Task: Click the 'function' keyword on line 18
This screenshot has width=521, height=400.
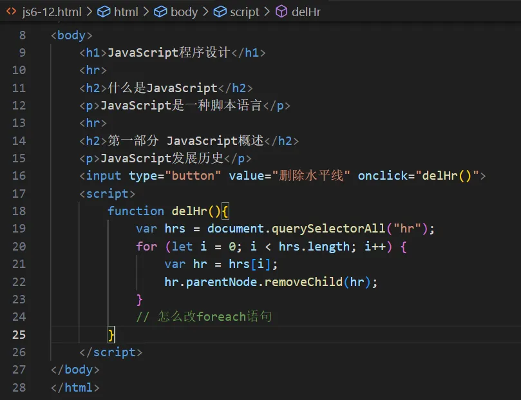Action: pyautogui.click(x=136, y=211)
